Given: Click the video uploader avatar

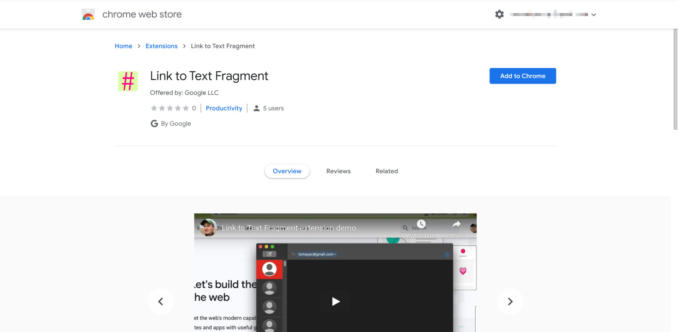Looking at the screenshot, I should (x=208, y=228).
